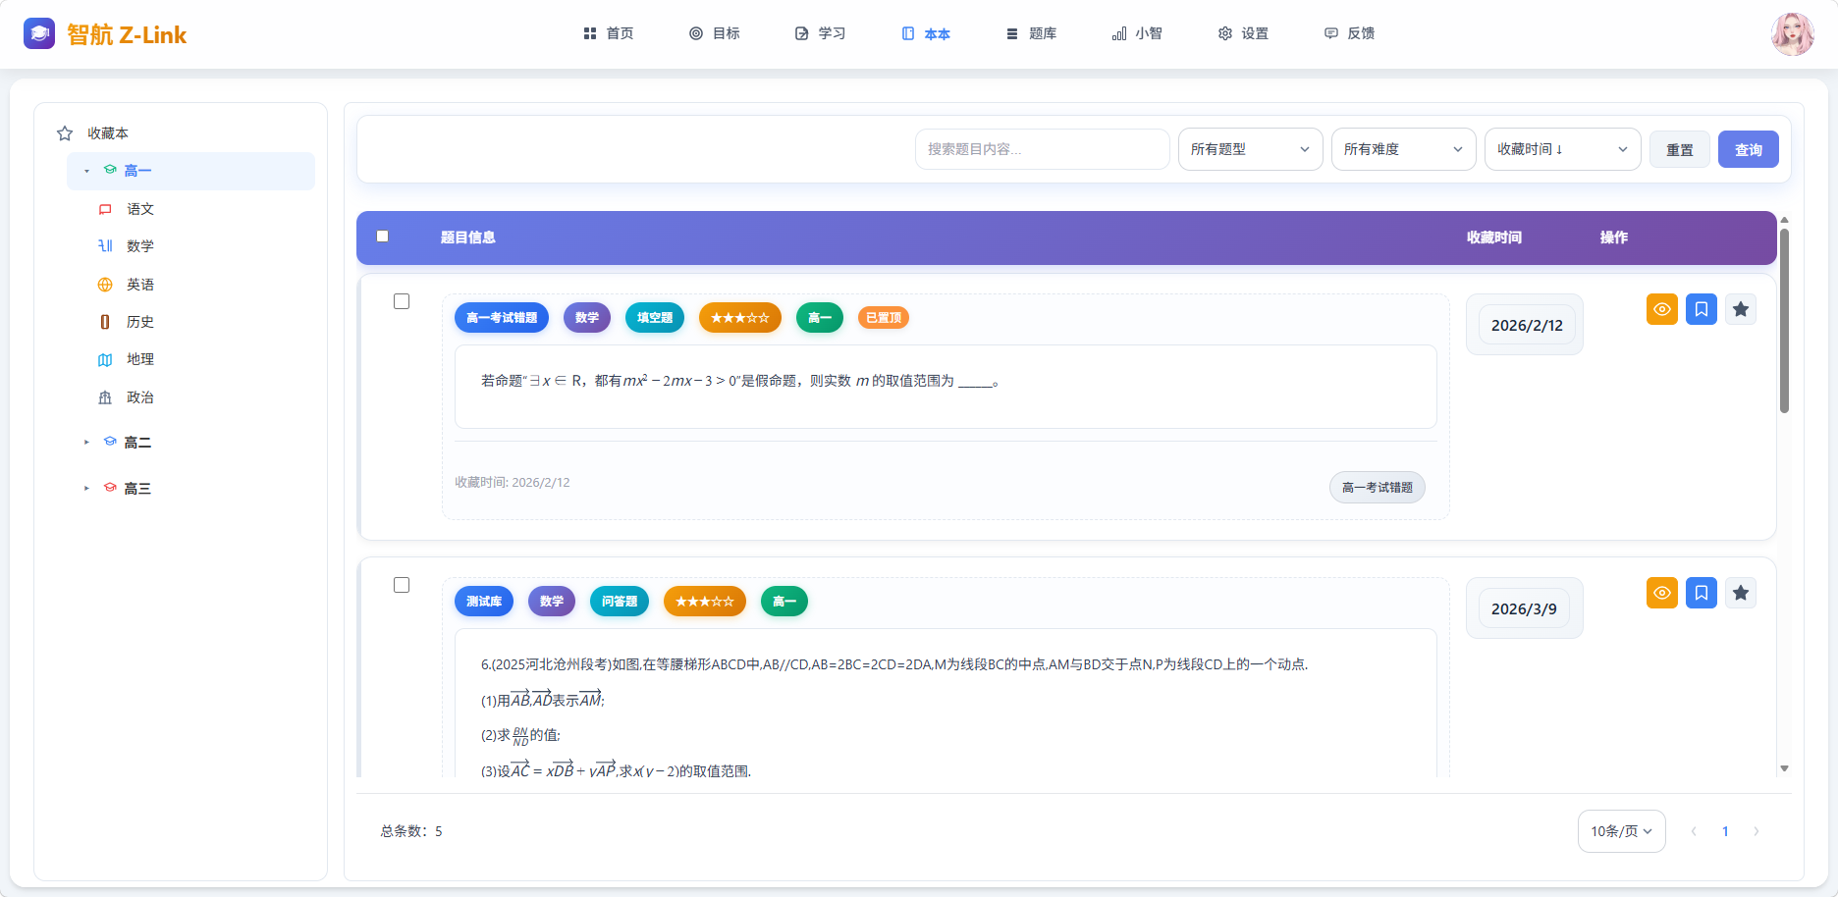The width and height of the screenshot is (1838, 897).
Task: Click the 小智 bar chart icon
Action: [x=1119, y=33]
